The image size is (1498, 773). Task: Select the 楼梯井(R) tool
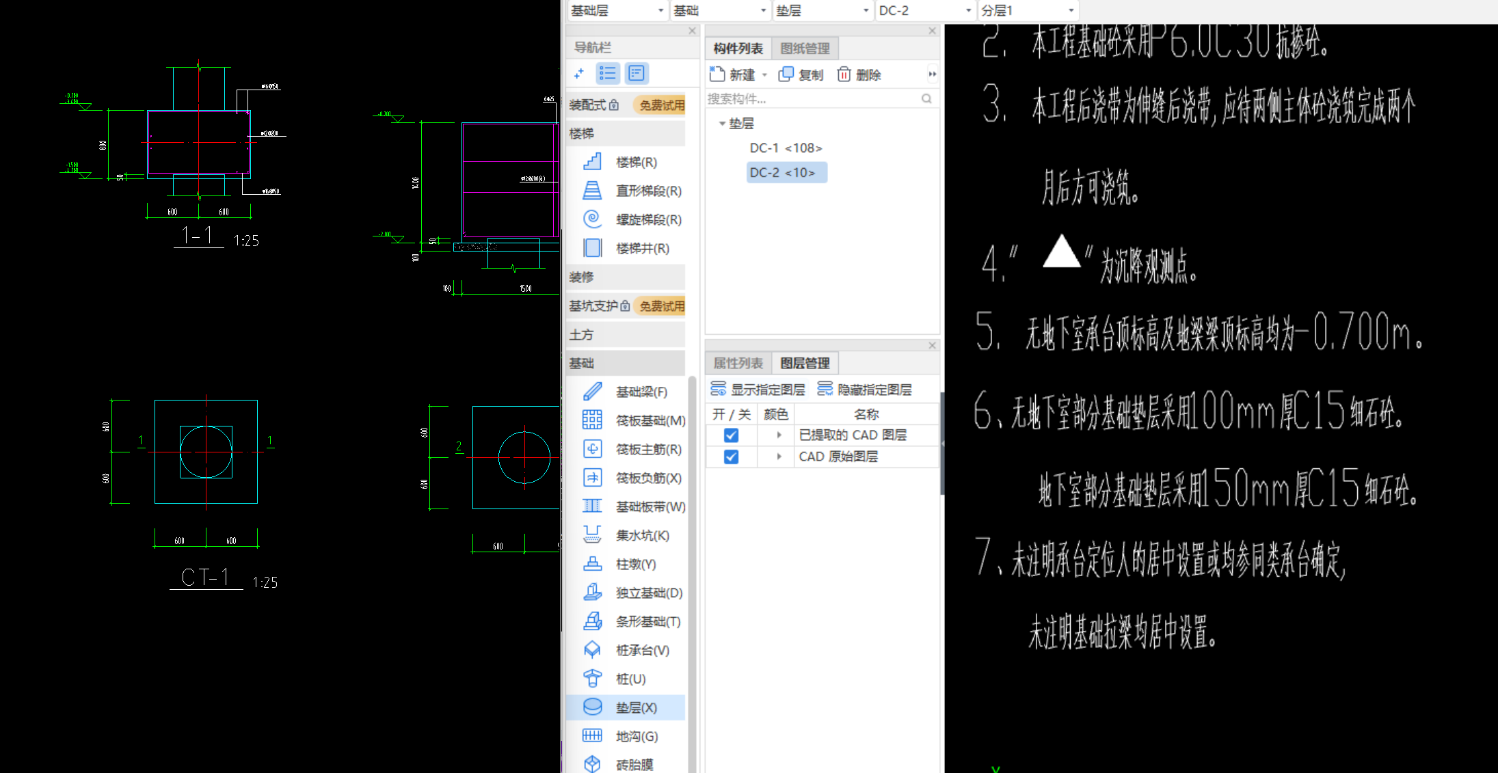pos(626,248)
